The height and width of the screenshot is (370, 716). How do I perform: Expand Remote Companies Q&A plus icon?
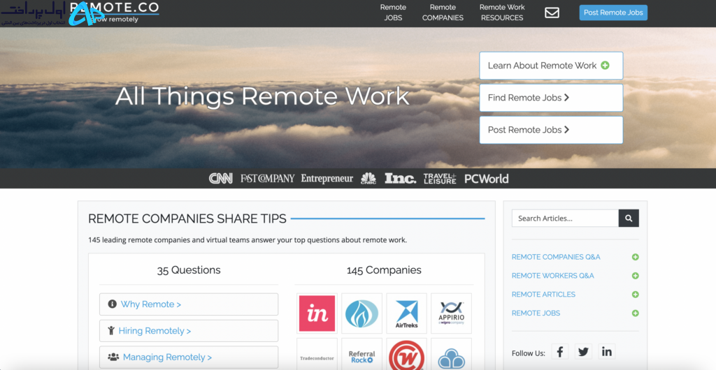click(x=635, y=257)
